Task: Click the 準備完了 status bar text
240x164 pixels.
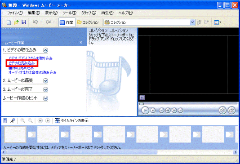Action: coord(9,159)
